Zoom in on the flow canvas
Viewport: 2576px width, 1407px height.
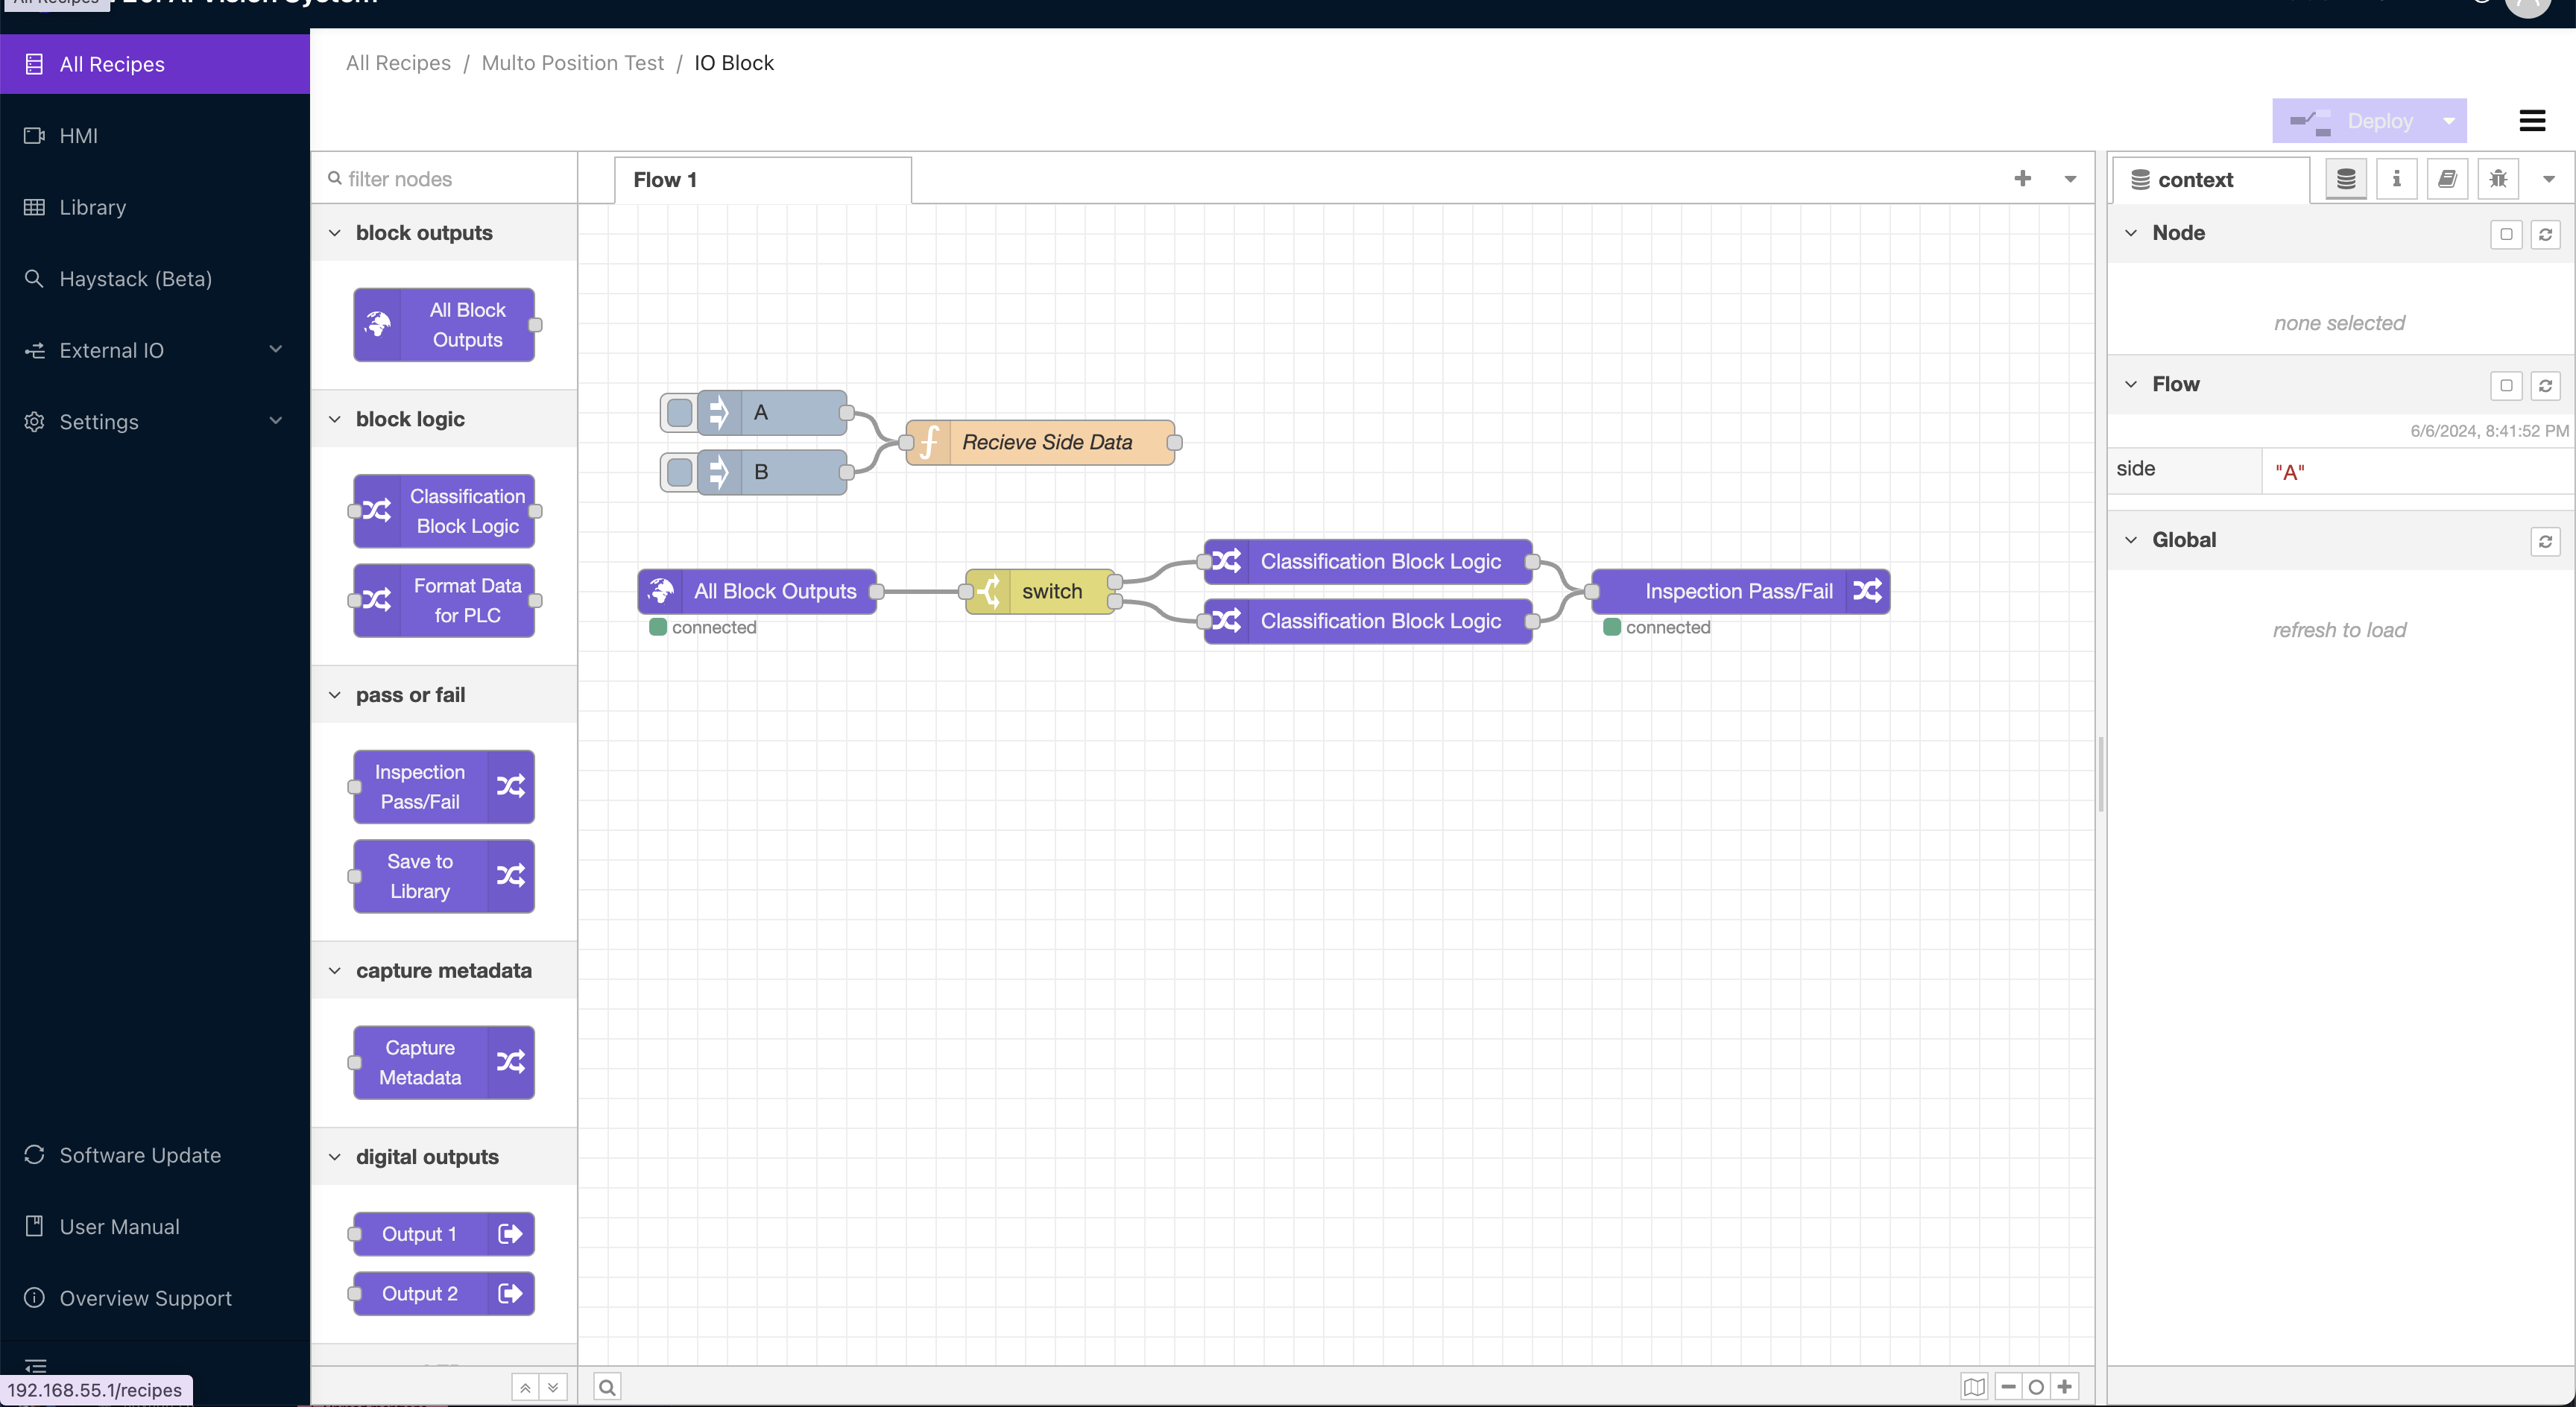[2064, 1386]
